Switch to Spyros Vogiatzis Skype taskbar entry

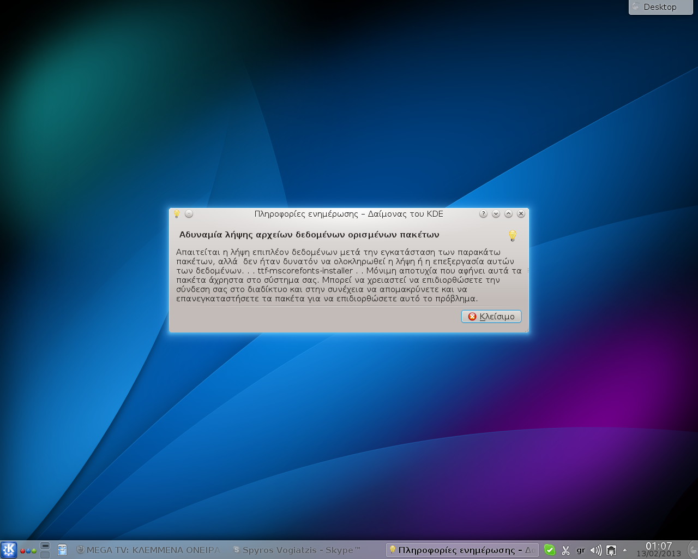pyautogui.click(x=297, y=550)
